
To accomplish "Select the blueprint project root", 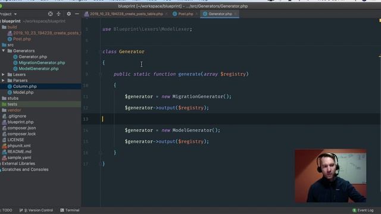I will tap(11, 21).
